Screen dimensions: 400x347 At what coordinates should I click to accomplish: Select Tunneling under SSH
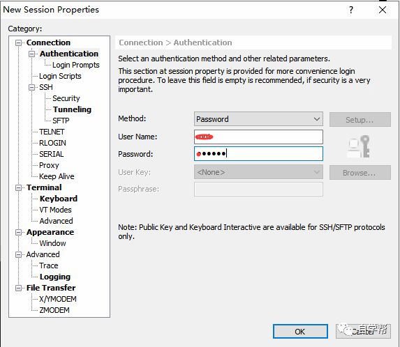pos(72,109)
